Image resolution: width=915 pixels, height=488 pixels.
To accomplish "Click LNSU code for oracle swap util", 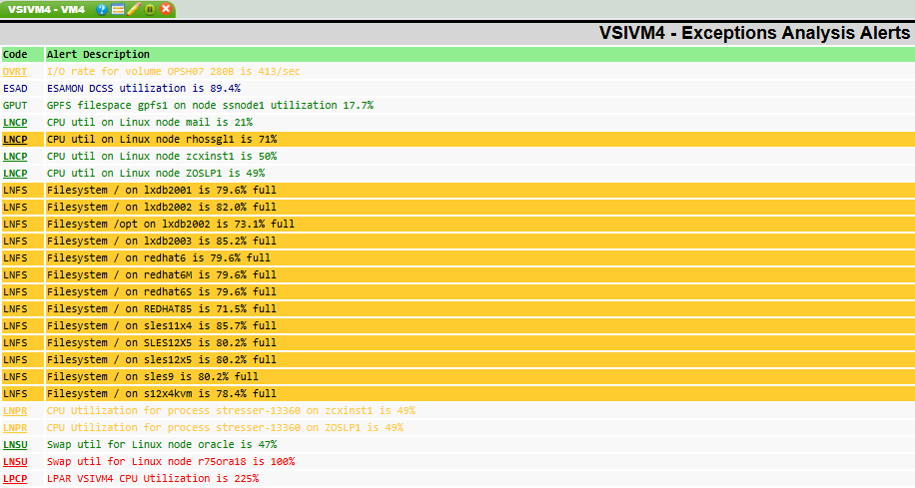I will click(x=15, y=445).
